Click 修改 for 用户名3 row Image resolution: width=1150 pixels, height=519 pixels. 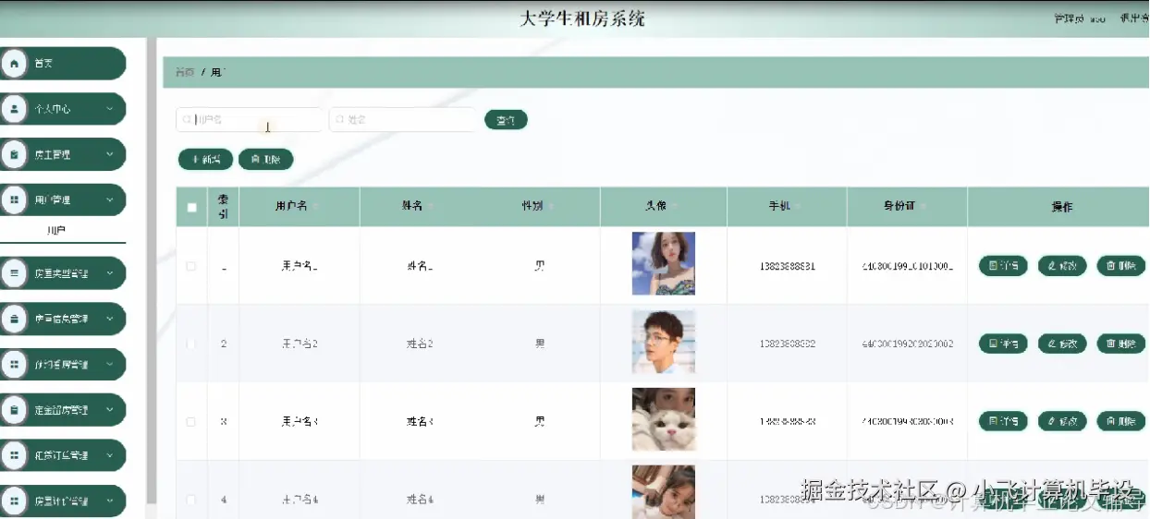[x=1062, y=421]
